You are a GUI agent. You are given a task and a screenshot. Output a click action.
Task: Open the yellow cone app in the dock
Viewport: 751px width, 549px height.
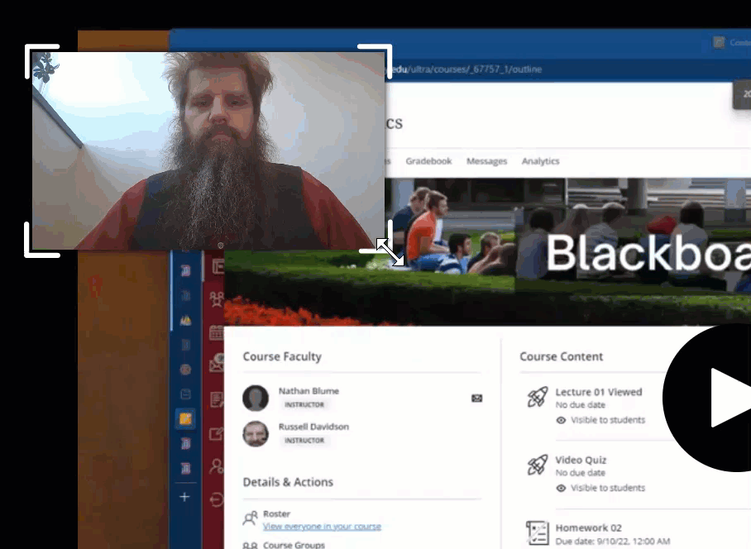[x=185, y=321]
